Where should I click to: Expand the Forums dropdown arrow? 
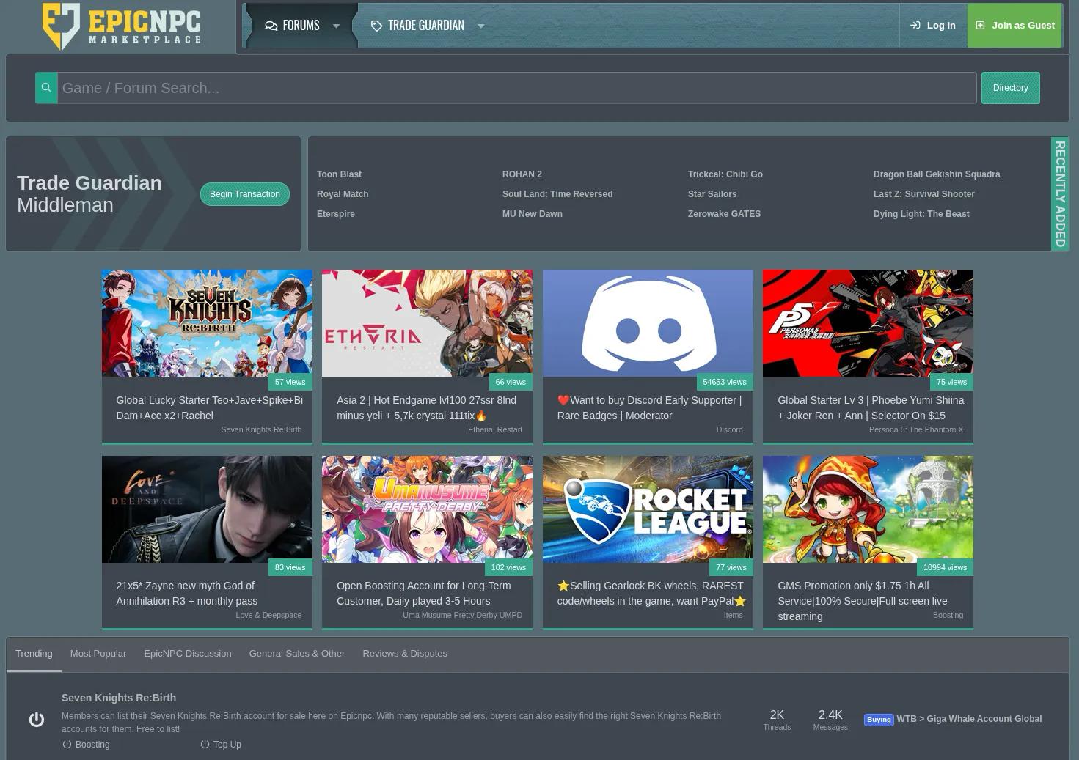coord(336,26)
